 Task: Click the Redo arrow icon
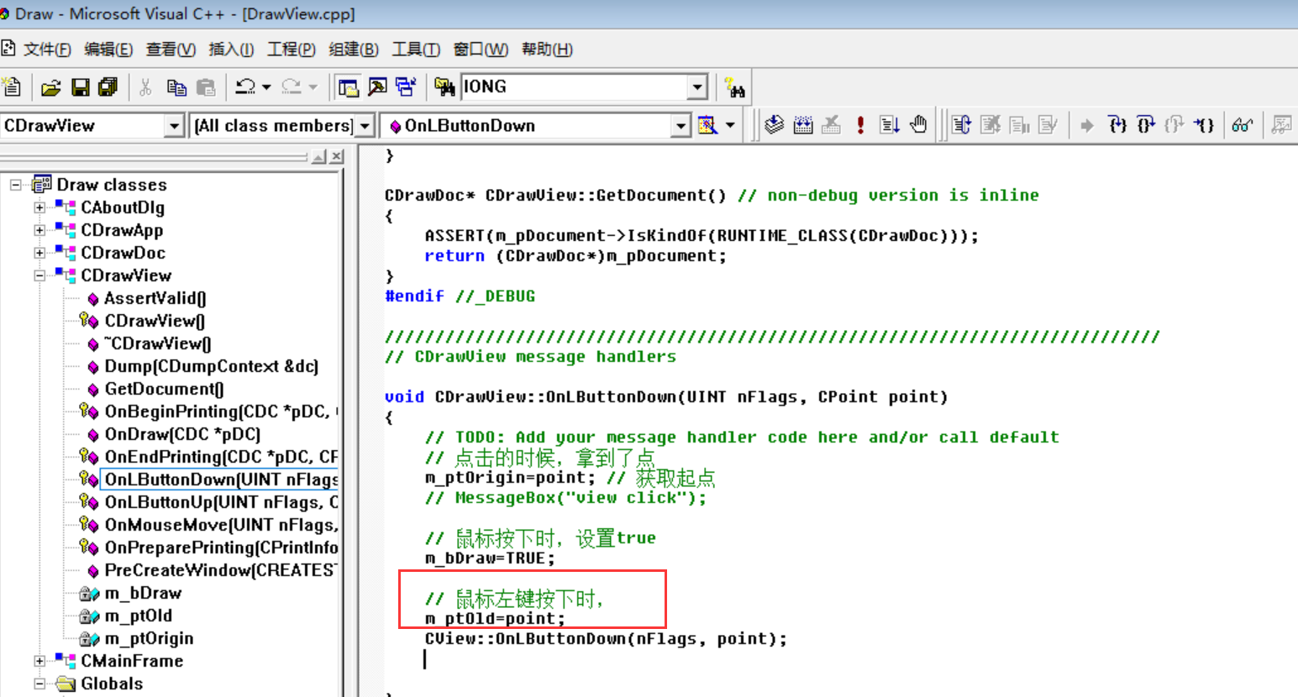click(x=292, y=86)
